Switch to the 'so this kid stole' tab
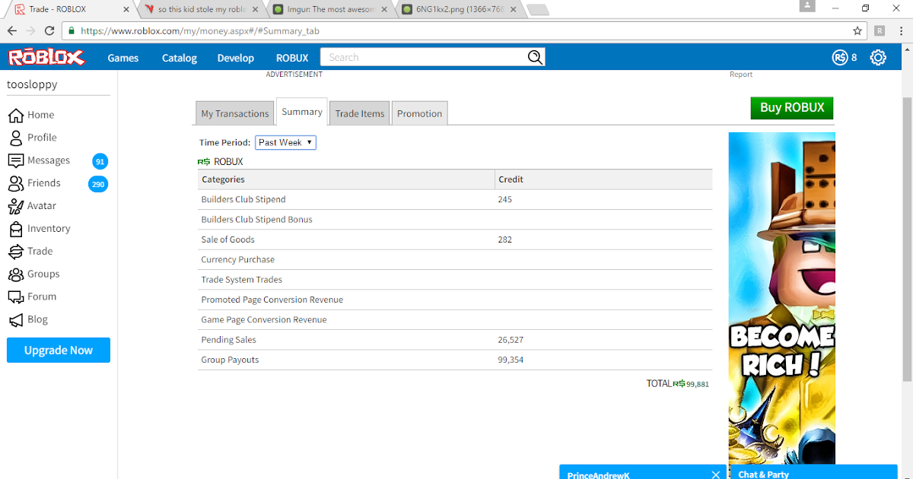This screenshot has height=479, width=913. pos(202,9)
